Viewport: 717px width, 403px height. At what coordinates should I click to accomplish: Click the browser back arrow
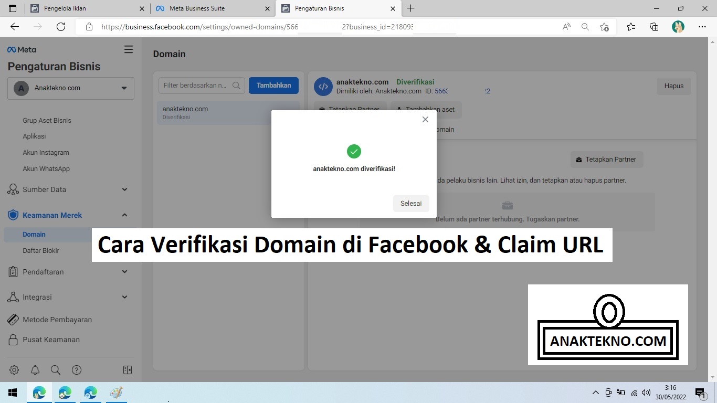[15, 27]
